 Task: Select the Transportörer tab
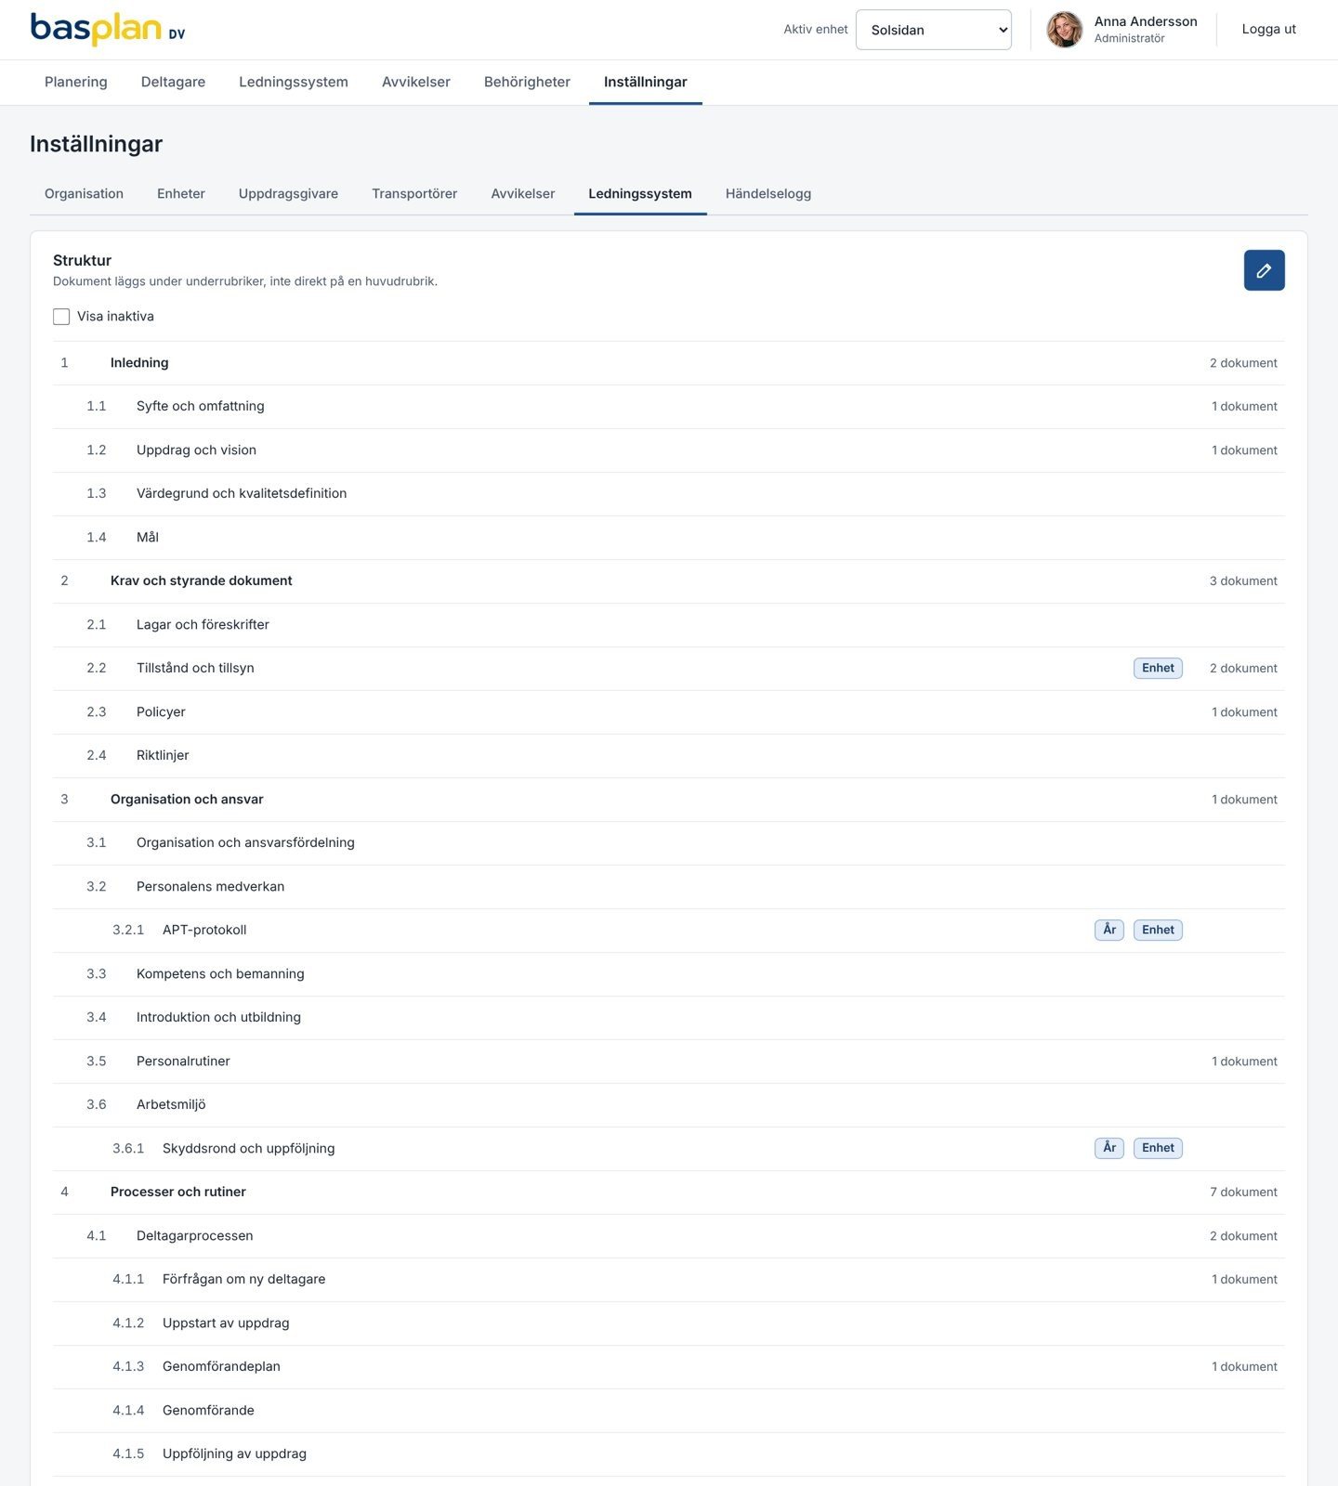click(x=414, y=193)
